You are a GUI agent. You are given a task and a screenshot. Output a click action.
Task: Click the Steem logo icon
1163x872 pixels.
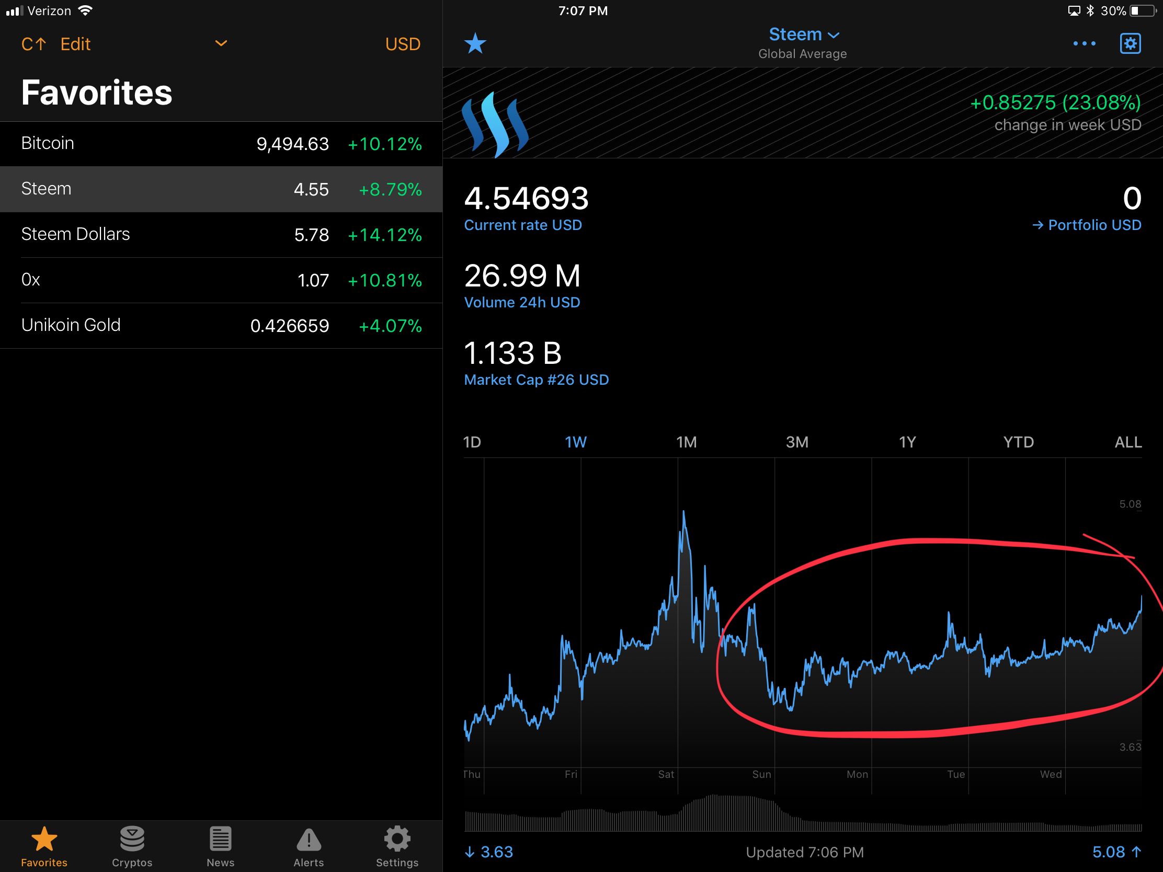[494, 124]
